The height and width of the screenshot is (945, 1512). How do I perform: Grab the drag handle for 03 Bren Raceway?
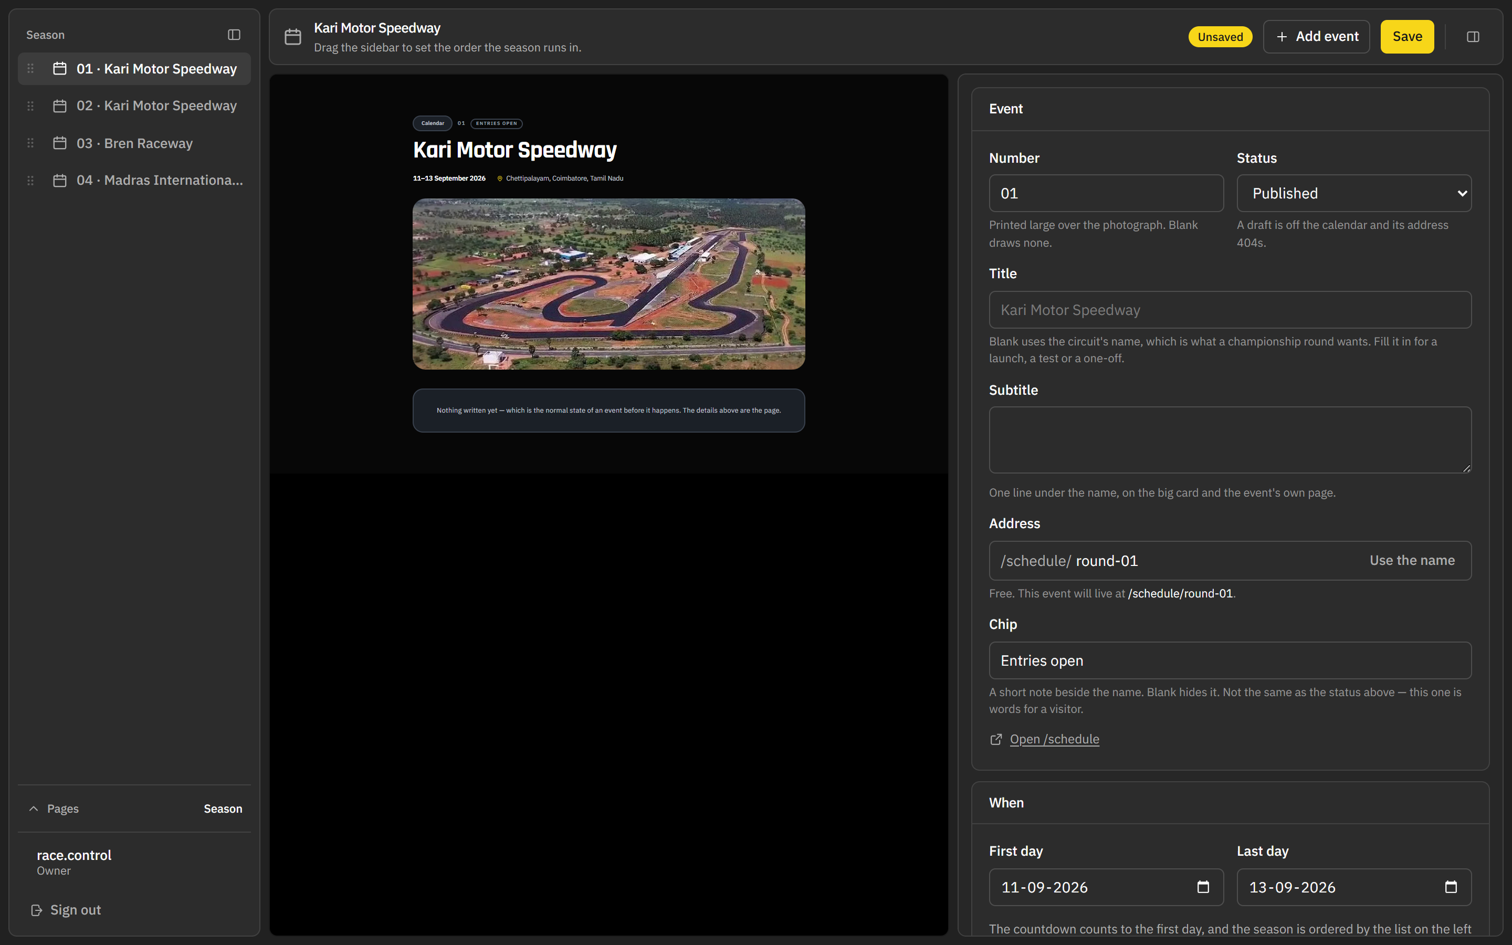(30, 143)
